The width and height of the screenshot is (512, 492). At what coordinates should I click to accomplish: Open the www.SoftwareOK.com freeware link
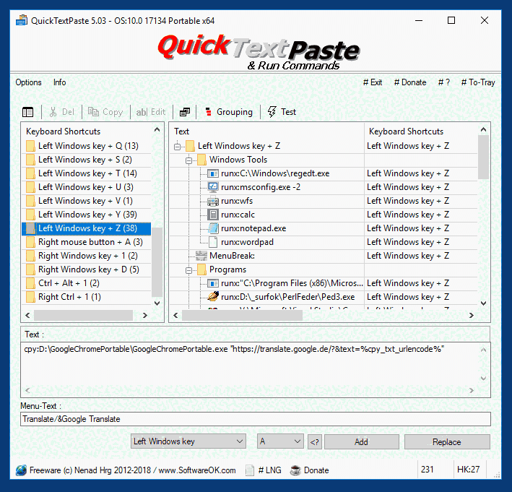click(197, 470)
